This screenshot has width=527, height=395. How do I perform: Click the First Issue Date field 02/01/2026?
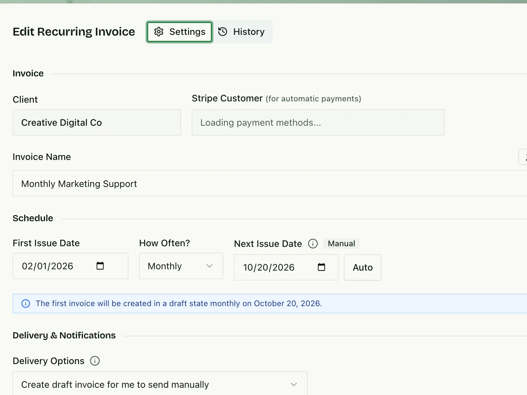[70, 266]
